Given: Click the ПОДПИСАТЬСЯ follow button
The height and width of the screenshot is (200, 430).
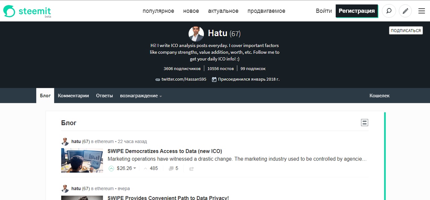Looking at the screenshot, I should click(x=406, y=30).
